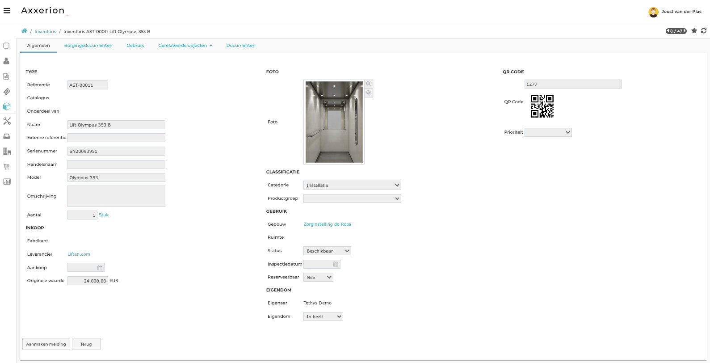Select the Algemeen tab
This screenshot has height=363, width=710.
[x=38, y=46]
